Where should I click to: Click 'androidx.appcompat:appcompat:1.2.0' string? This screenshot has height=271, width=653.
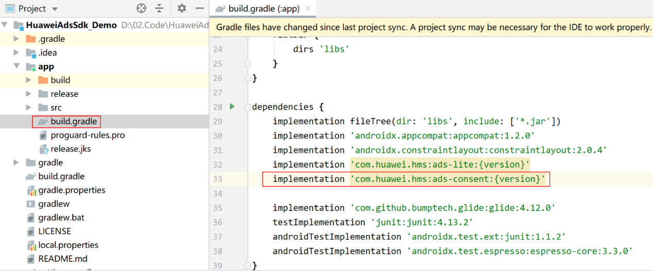point(442,135)
